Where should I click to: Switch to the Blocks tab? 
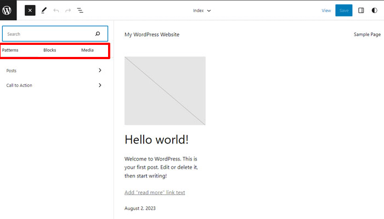[50, 50]
